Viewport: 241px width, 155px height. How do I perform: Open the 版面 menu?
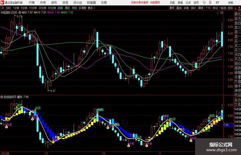pyautogui.click(x=180, y=3)
